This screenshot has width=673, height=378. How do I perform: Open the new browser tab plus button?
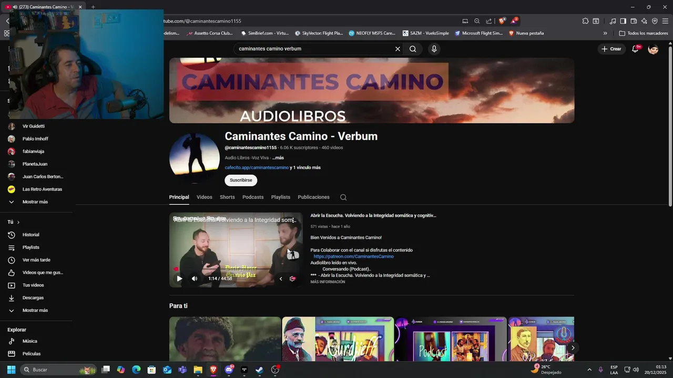[93, 7]
